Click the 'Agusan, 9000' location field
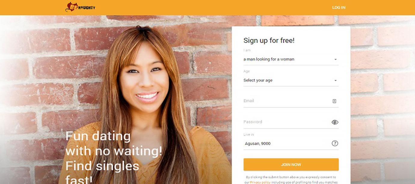415x184 pixels. coord(291,143)
